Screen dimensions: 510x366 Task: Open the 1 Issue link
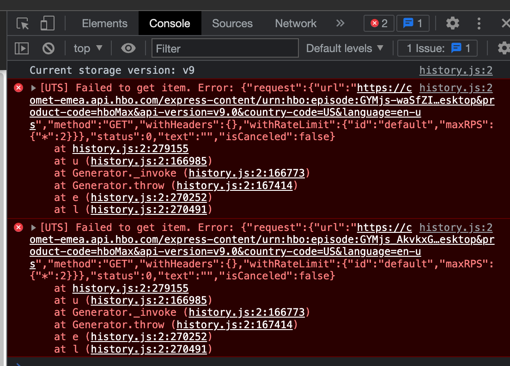(437, 48)
